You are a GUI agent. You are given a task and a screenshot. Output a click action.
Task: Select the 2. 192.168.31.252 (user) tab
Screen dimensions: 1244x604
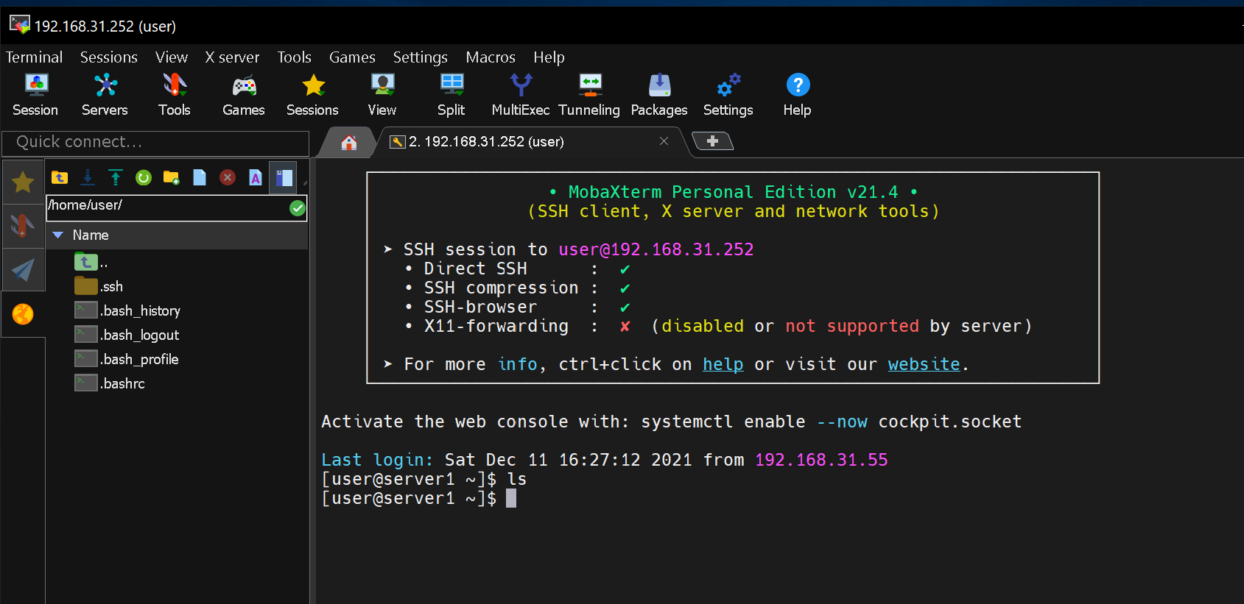(x=486, y=141)
